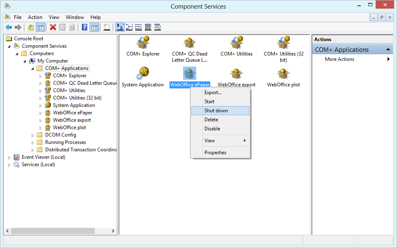Click the Refresh toolbar icon
Image resolution: width=397 pixels, height=248 pixels.
72,27
